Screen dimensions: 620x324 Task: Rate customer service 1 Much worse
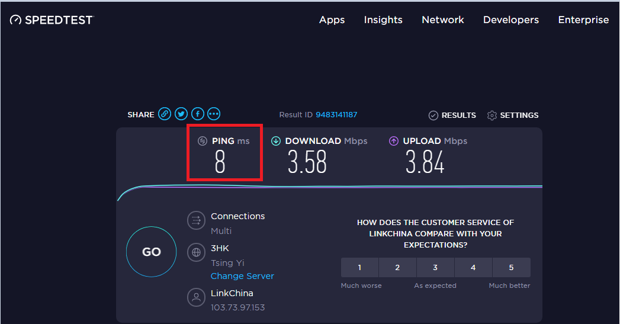pyautogui.click(x=359, y=267)
